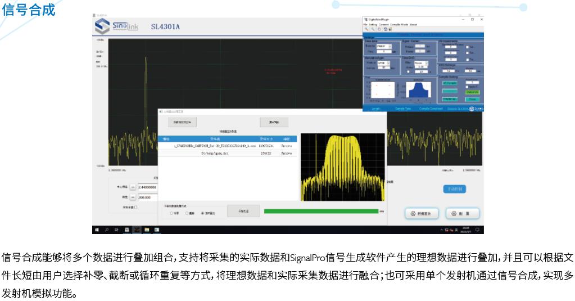Viewport: 575px width, 301px height.
Task: Select the loop repeat radio option
Action: pyautogui.click(x=202, y=213)
